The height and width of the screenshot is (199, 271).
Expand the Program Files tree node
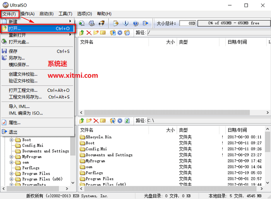11,174
